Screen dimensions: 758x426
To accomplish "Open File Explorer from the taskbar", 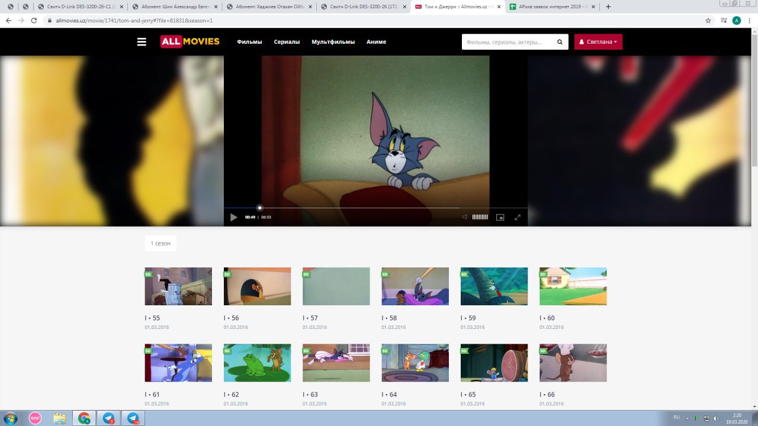I will click(60, 418).
